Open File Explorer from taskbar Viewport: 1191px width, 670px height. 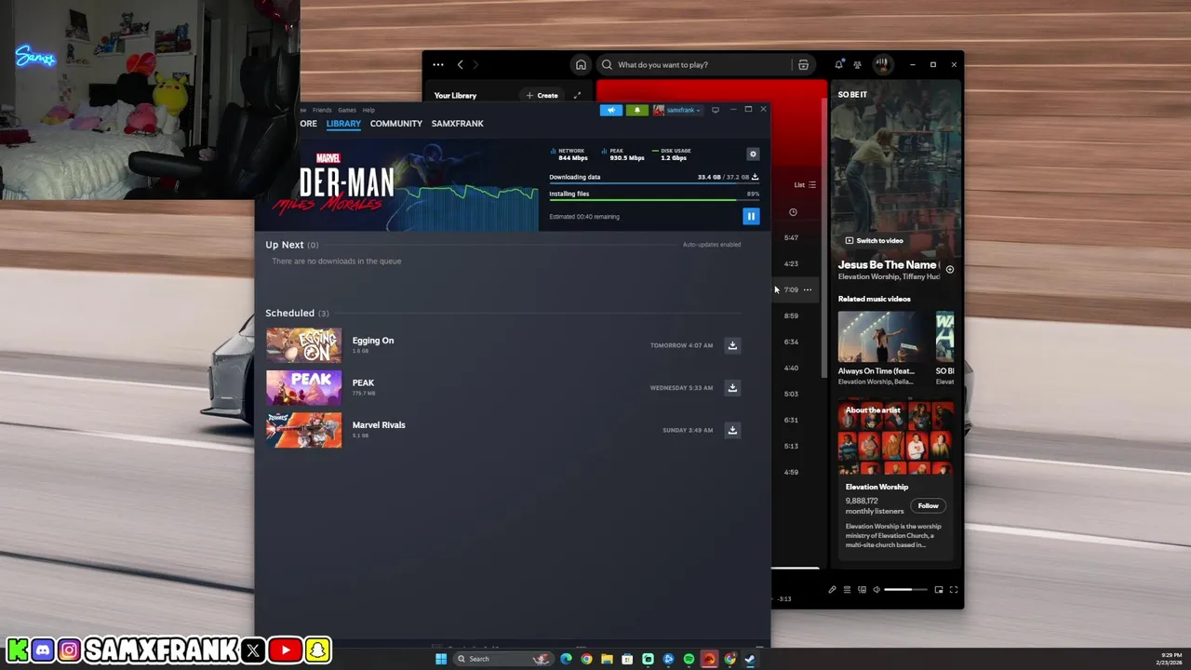607,659
